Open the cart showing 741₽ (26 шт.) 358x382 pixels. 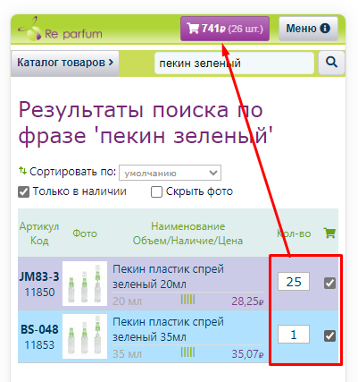(225, 29)
